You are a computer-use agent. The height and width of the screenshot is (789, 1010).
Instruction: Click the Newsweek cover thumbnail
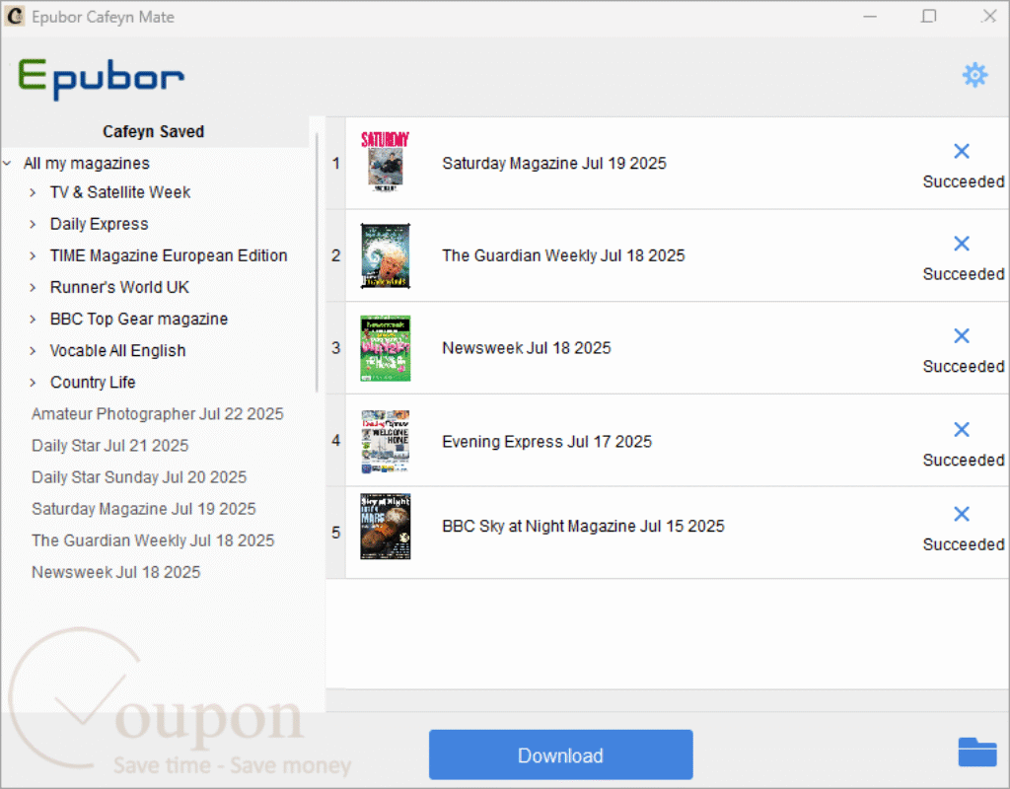tap(386, 348)
